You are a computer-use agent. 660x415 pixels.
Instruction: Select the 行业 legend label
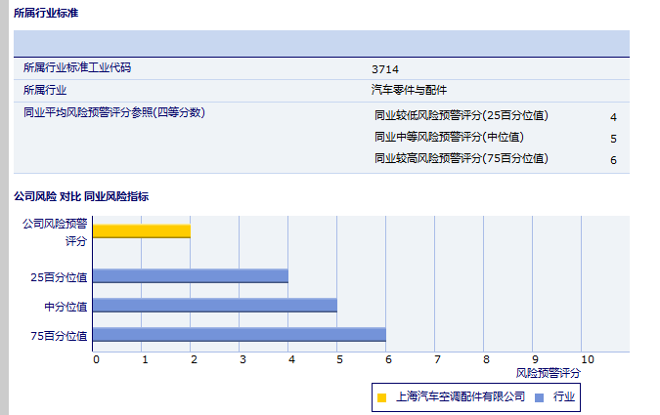click(564, 397)
